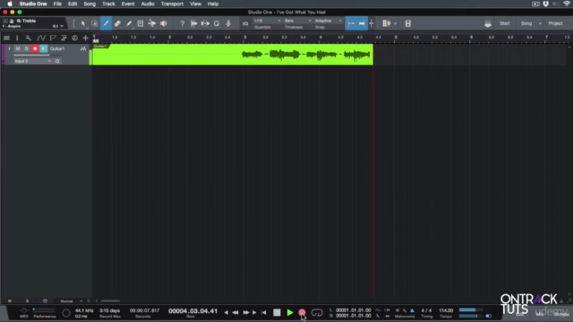Screen dimensions: 573x322
Task: Click the Dropbox icon in the menu bar
Action: coord(545,4)
